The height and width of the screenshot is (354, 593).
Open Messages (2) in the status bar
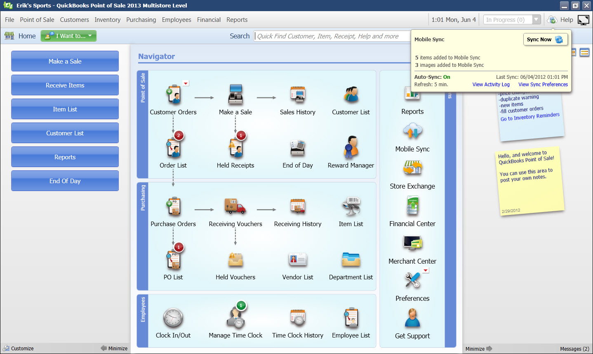[x=574, y=349]
